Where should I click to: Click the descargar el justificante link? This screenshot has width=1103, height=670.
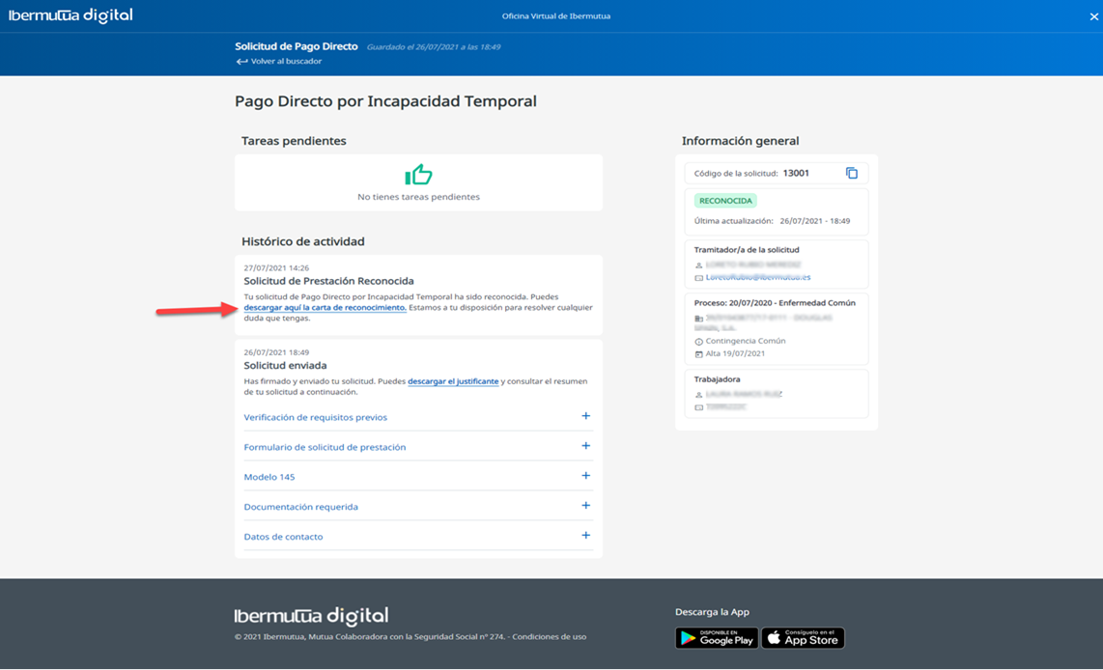[453, 381]
